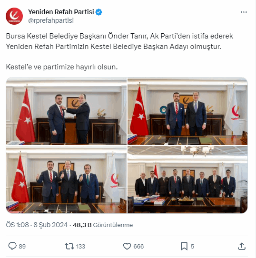Screen dimensions: 256x258
Task: Click the blue verified badge icon
Action: coord(99,12)
